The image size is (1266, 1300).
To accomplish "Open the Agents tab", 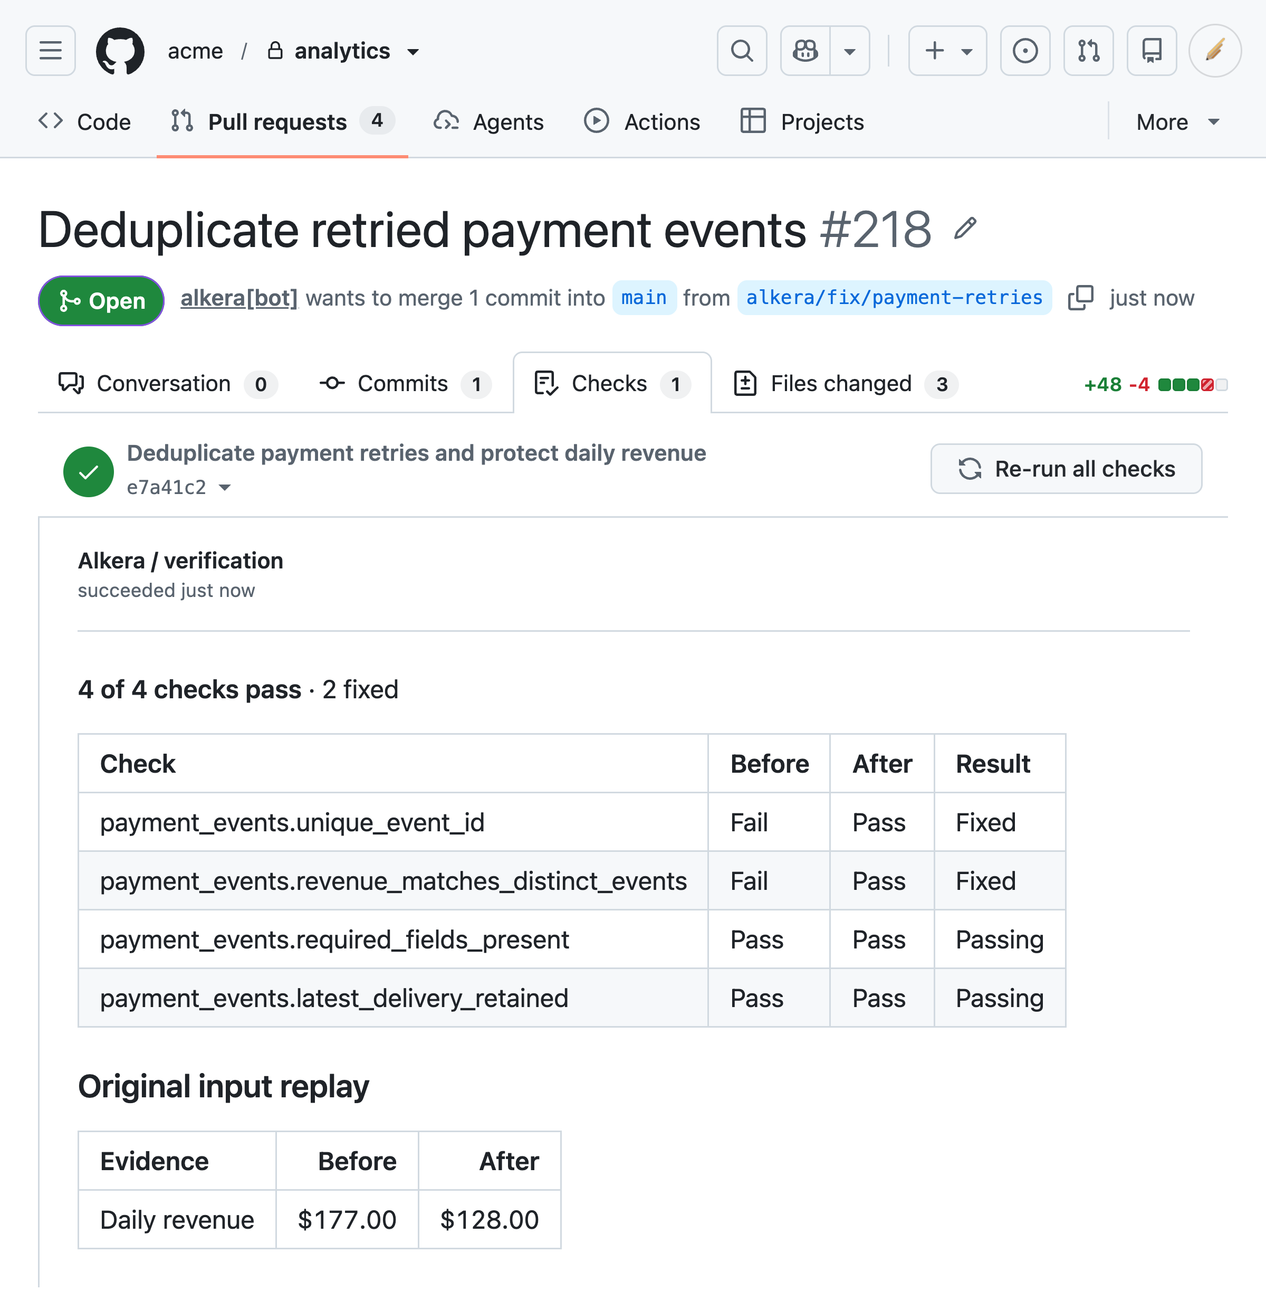I will pyautogui.click(x=488, y=122).
